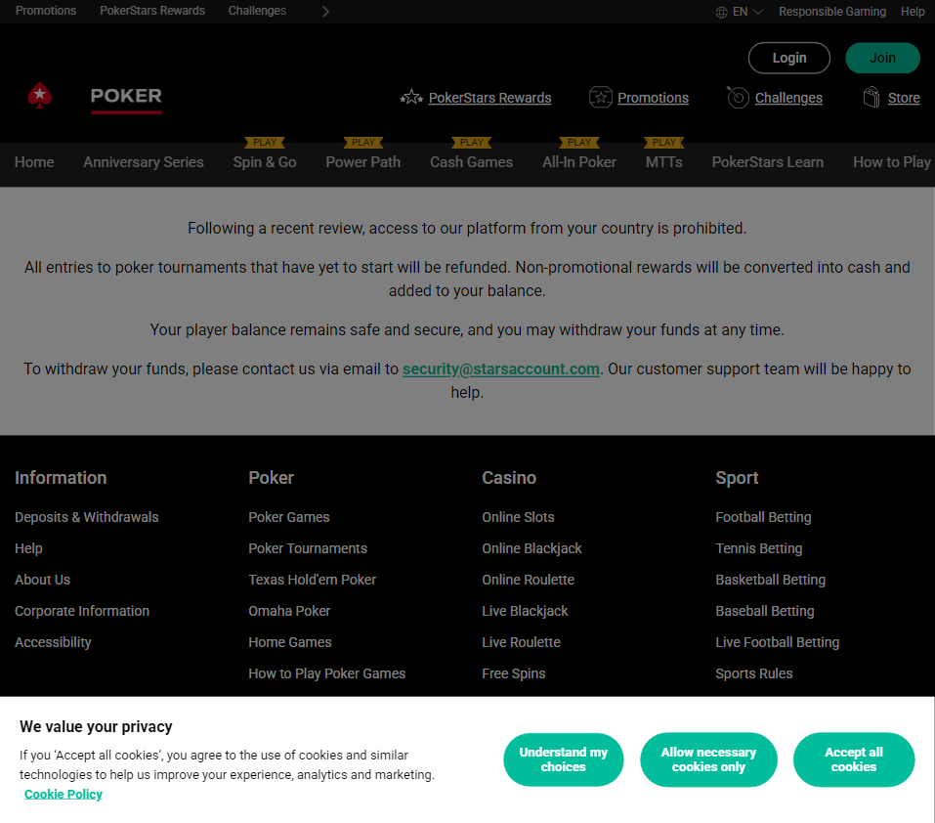
Task: Click the security@starsaccount.com email link
Action: 501,369
